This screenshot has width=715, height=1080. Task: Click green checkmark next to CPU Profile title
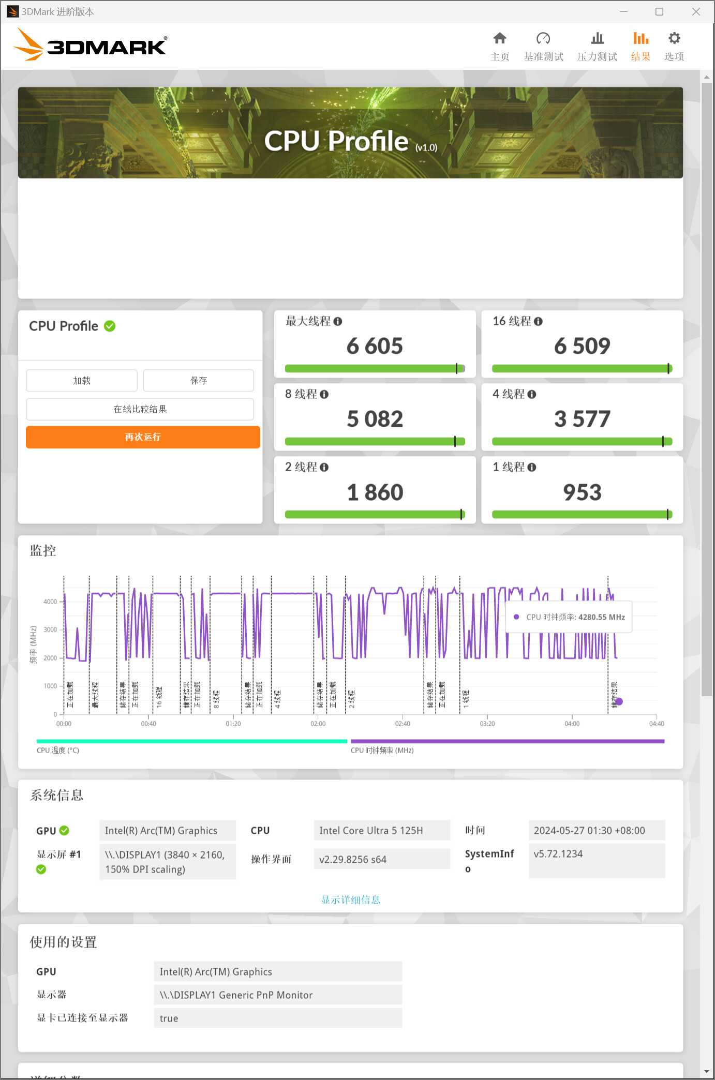coord(110,326)
